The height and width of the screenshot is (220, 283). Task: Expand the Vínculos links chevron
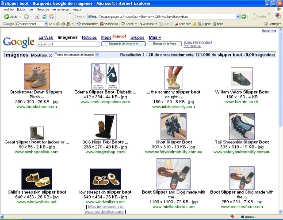pos(269,14)
